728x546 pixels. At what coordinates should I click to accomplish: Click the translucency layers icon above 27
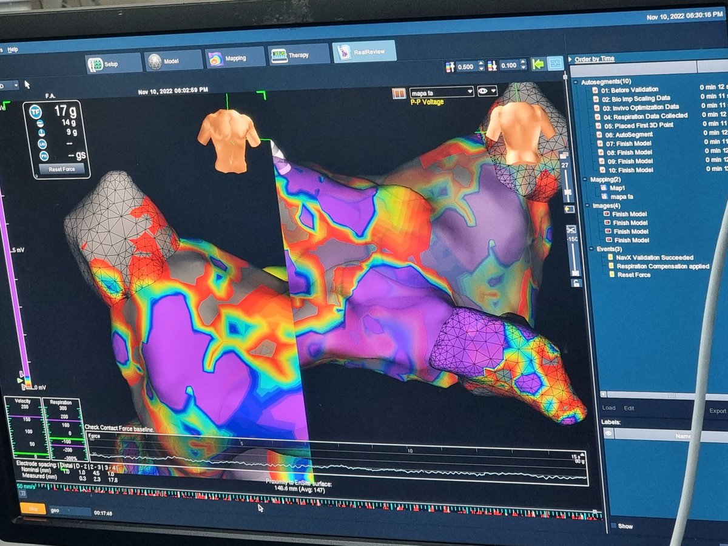565,154
